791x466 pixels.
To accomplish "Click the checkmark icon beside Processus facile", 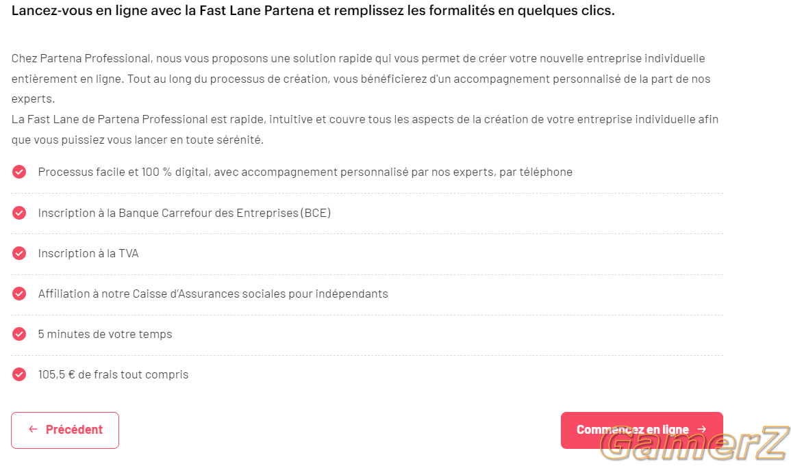I will pos(19,172).
